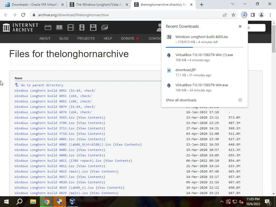Click the Archive search field
This screenshot has height=207, width=276.
(257, 28)
